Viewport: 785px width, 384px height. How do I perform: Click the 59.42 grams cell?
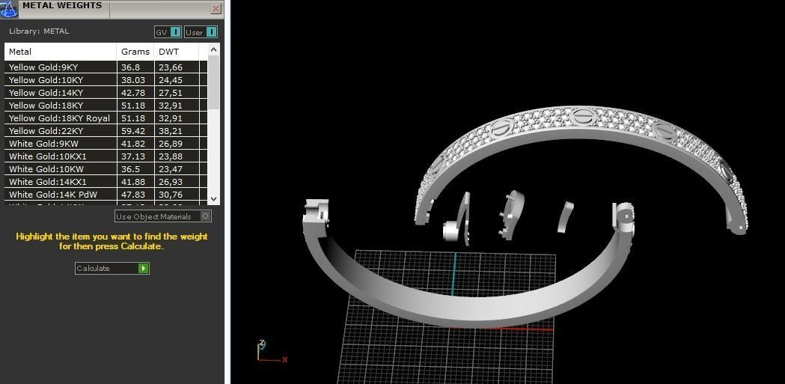[135, 131]
